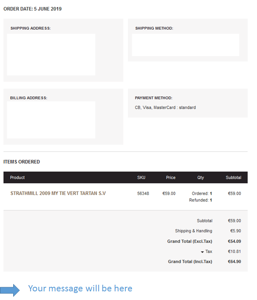
Task: Click the Refunded quantity label
Action: (198, 200)
